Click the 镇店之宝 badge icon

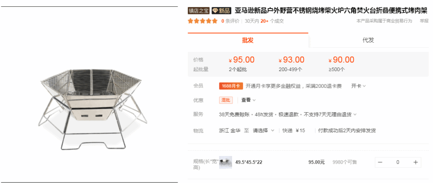pyautogui.click(x=199, y=11)
